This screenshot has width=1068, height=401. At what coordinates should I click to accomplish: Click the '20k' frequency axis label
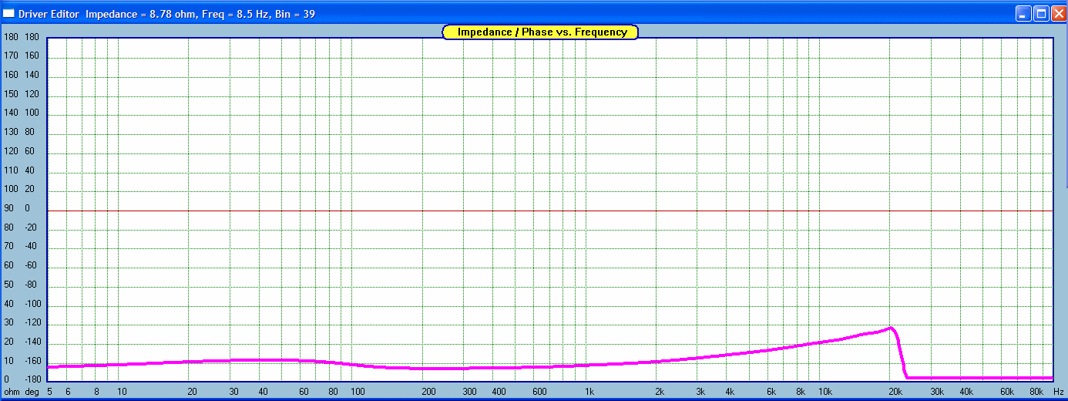pos(896,392)
